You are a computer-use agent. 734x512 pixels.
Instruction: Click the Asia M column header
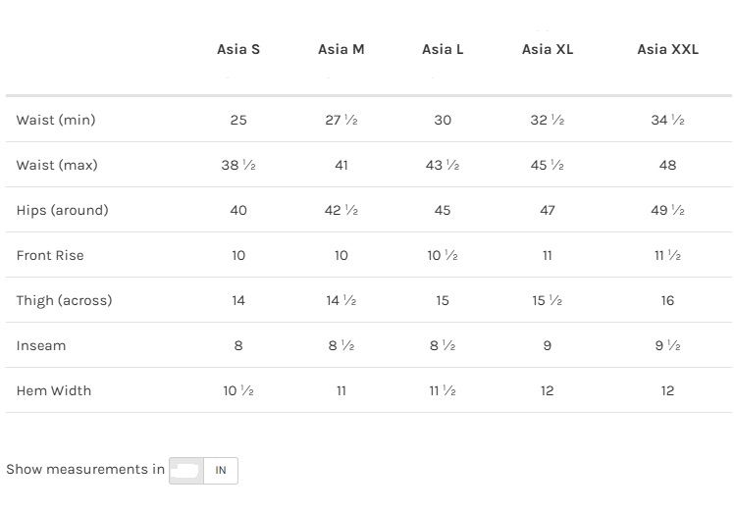pyautogui.click(x=341, y=49)
